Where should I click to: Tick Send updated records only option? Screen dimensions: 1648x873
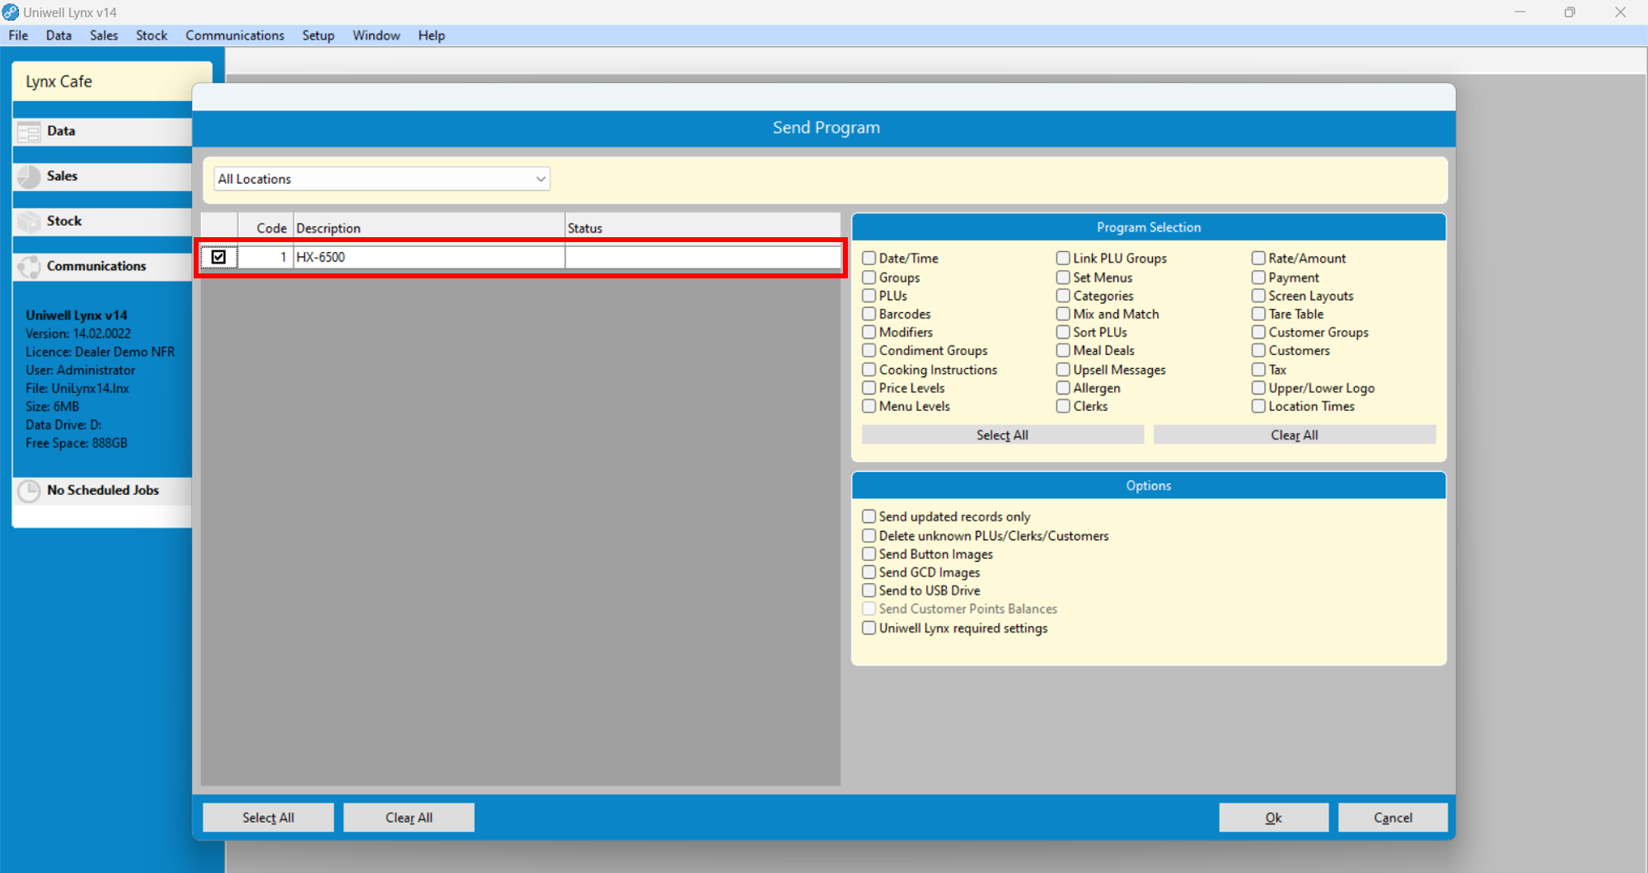[869, 516]
